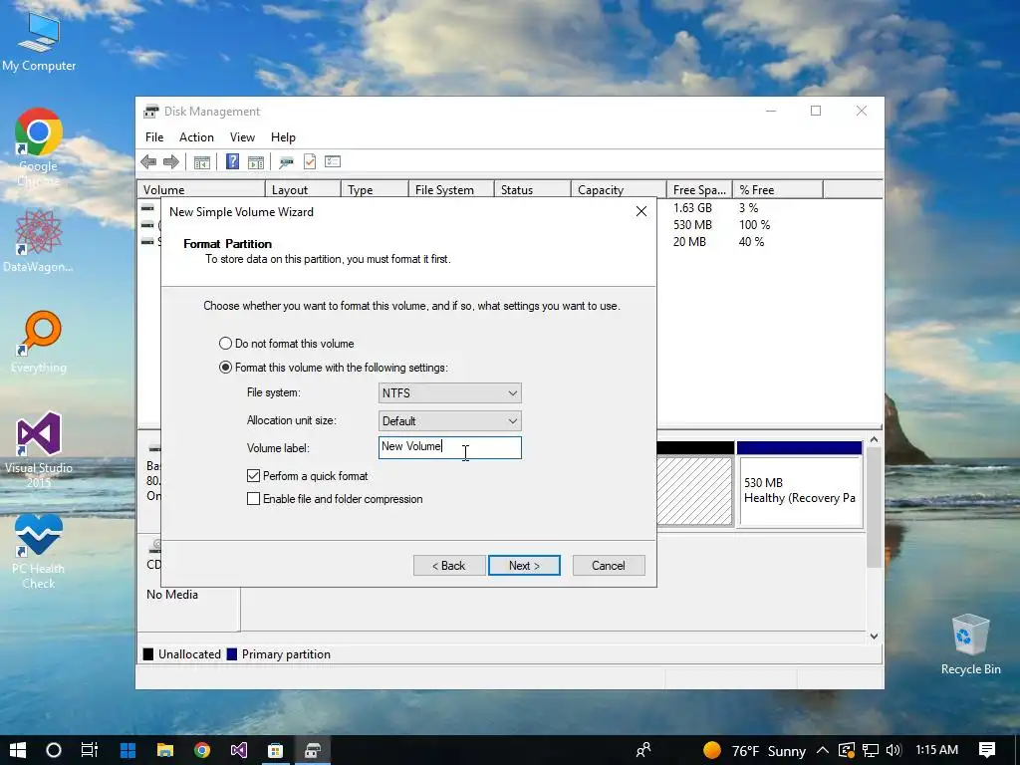Enable file and folder compression checkbox
The image size is (1020, 765).
[x=254, y=499]
